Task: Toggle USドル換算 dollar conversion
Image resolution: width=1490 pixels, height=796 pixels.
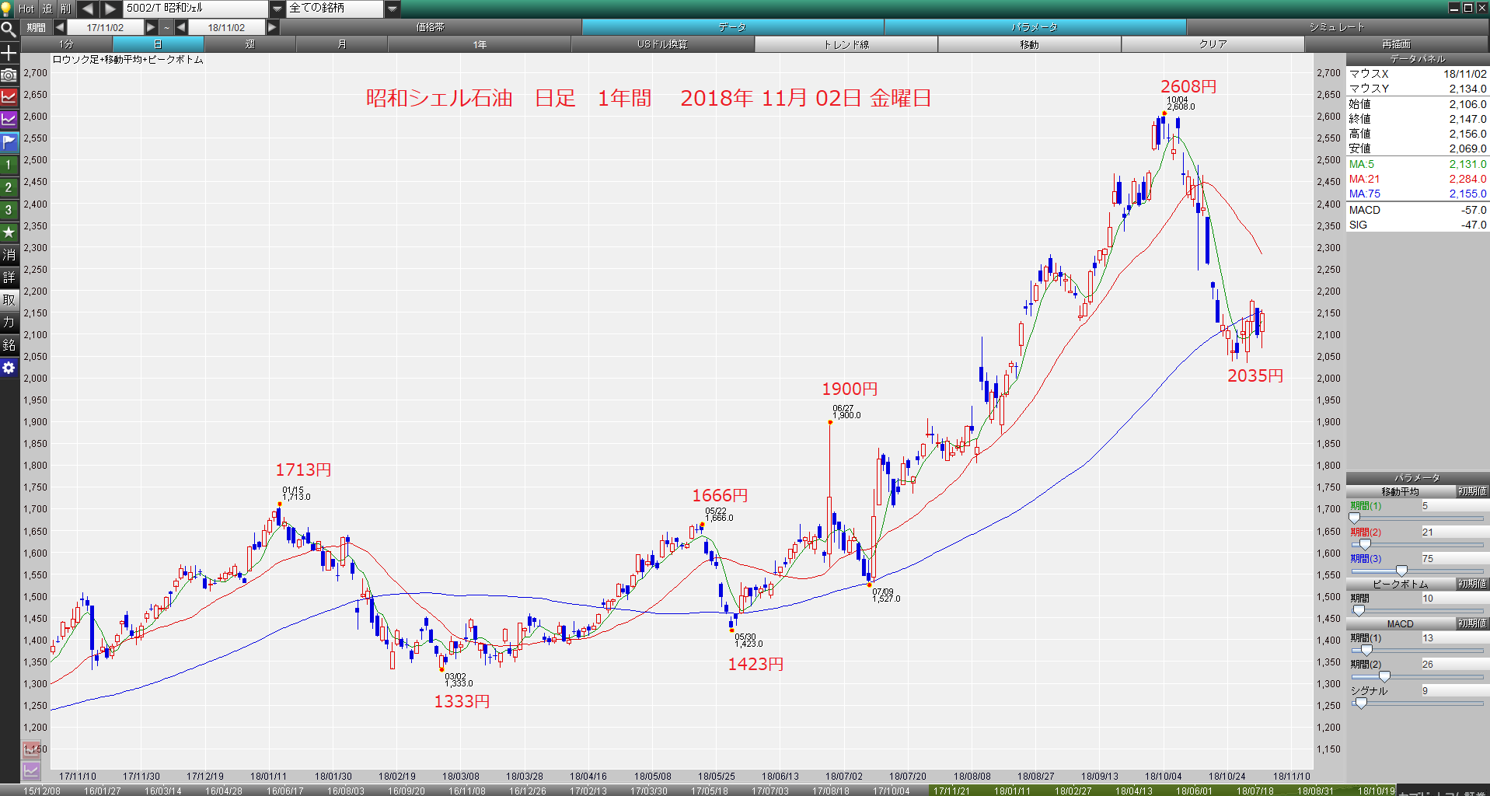Action: (x=662, y=44)
